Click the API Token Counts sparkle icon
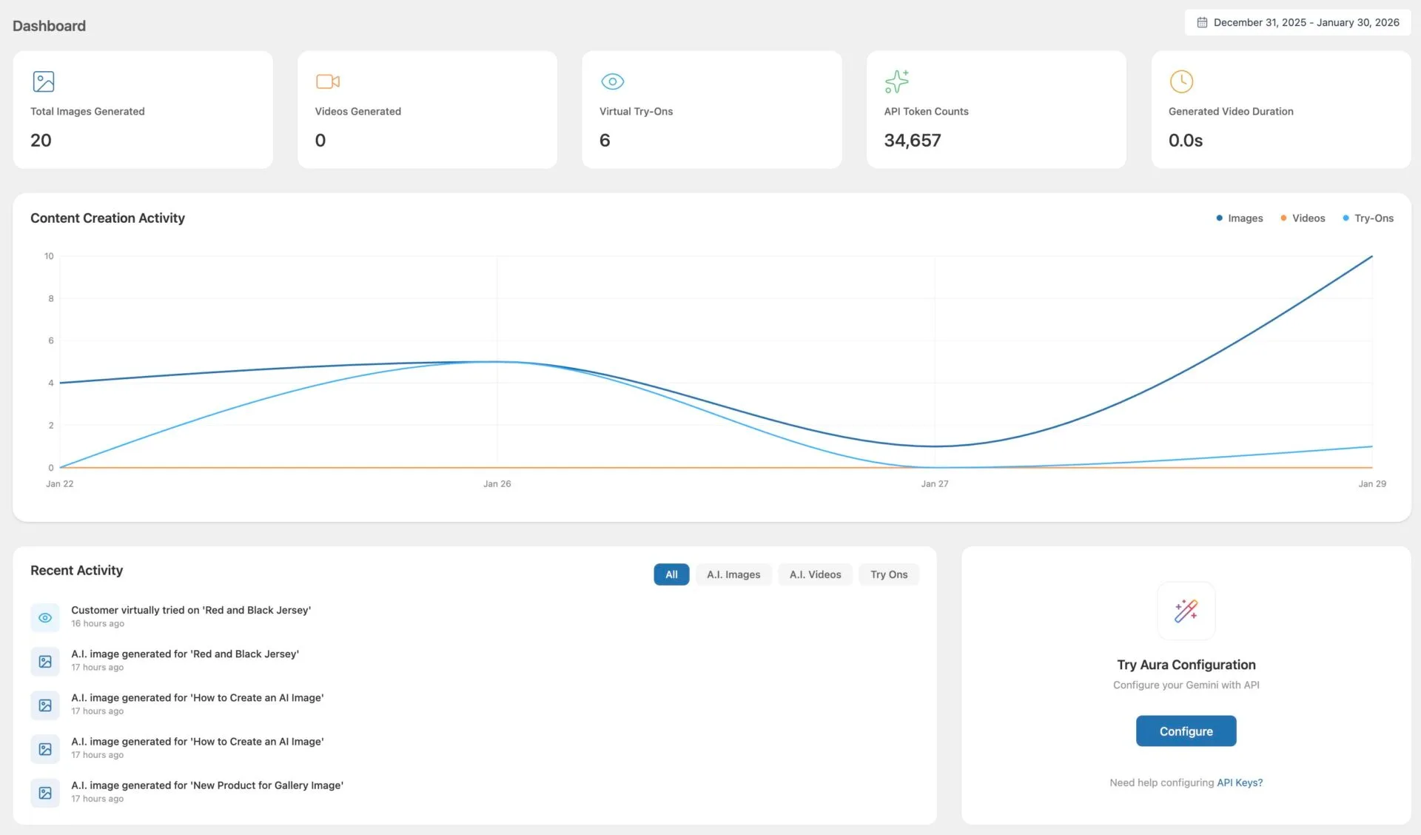This screenshot has width=1421, height=835. (897, 81)
